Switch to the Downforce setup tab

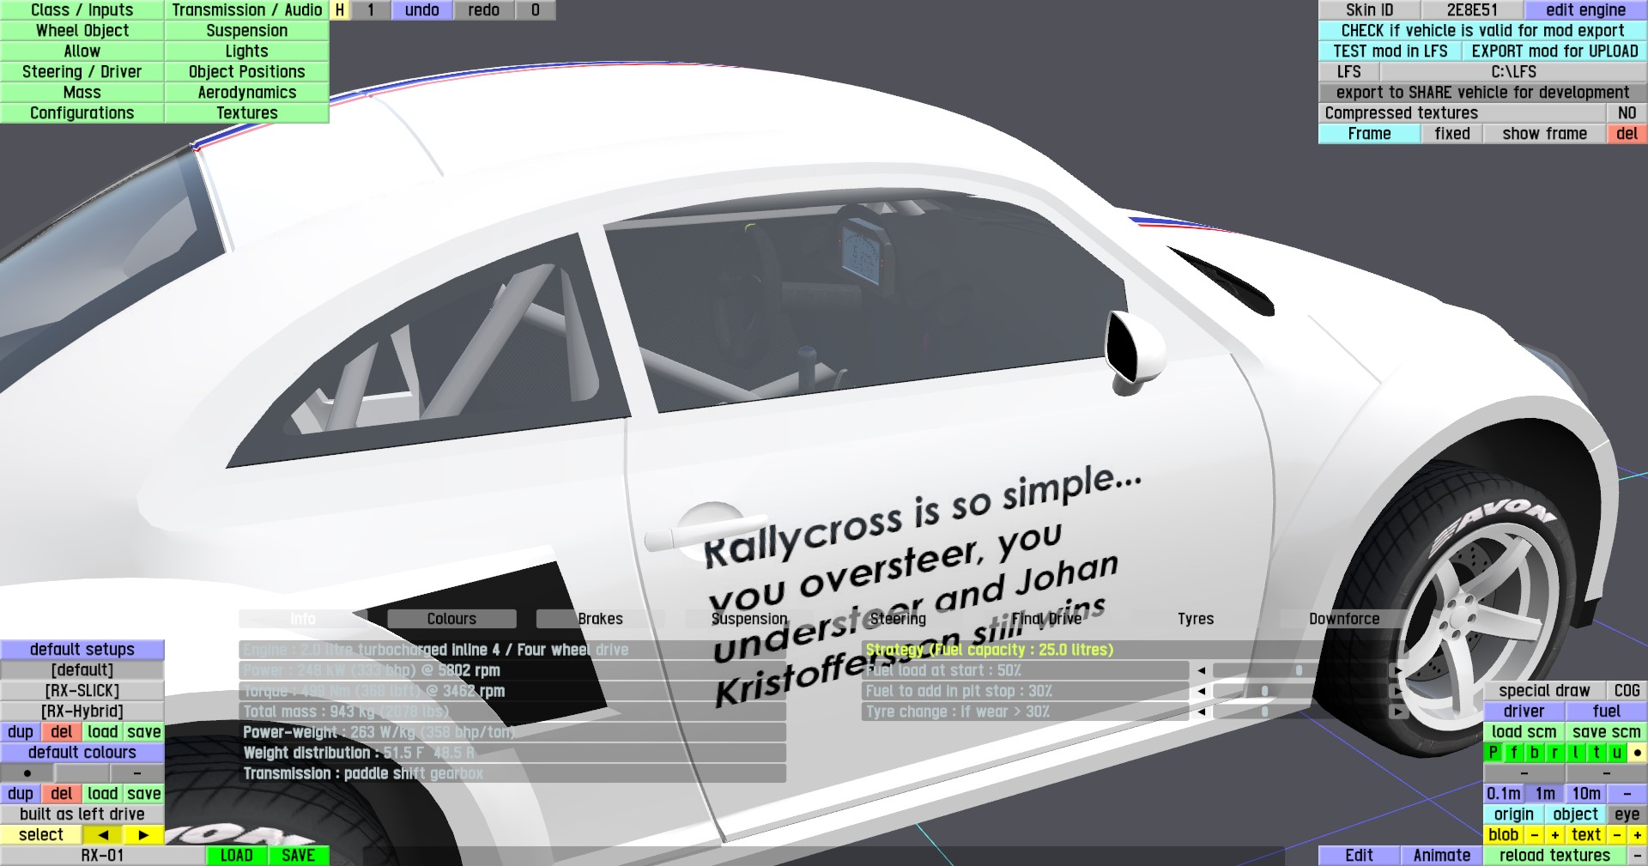click(1344, 619)
